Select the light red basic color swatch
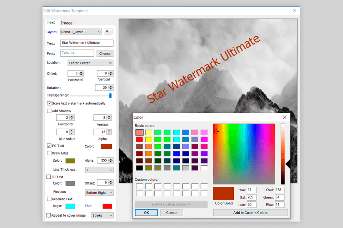The width and height of the screenshot is (343, 228). [139, 132]
